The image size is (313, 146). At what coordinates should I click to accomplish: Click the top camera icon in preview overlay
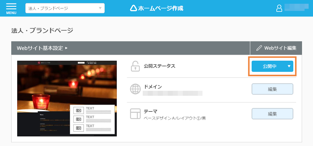78,110
